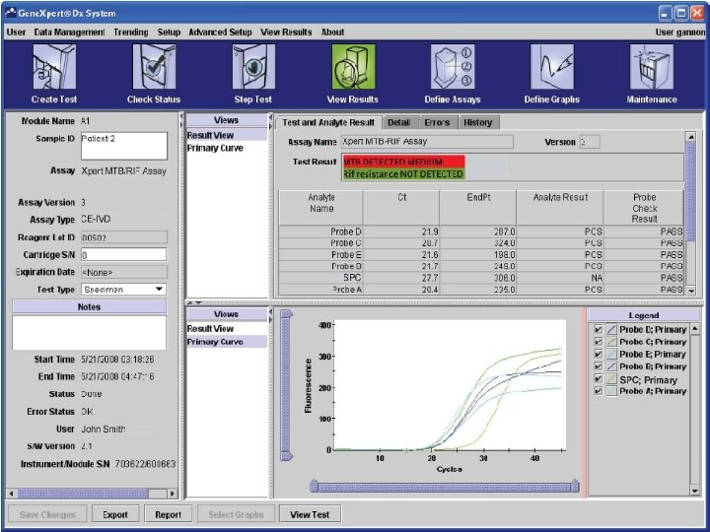Open the Setup menu
The width and height of the screenshot is (710, 532).
tap(169, 33)
